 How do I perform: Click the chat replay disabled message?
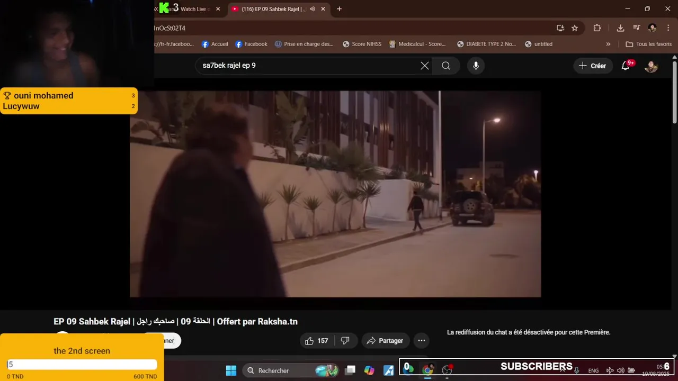pos(529,332)
